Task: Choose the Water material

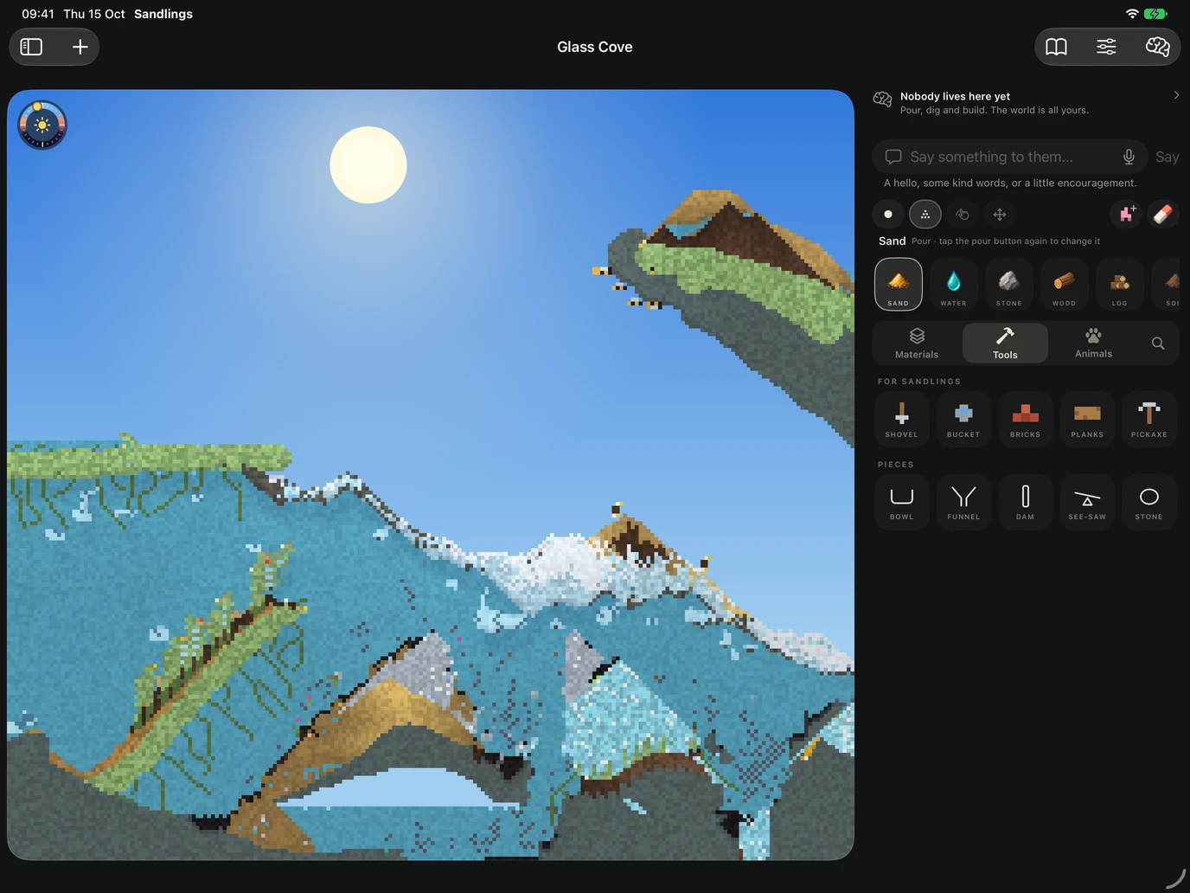Action: click(954, 285)
